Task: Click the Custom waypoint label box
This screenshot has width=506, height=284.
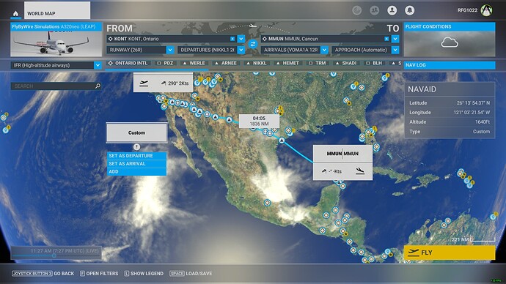Action: [137, 132]
